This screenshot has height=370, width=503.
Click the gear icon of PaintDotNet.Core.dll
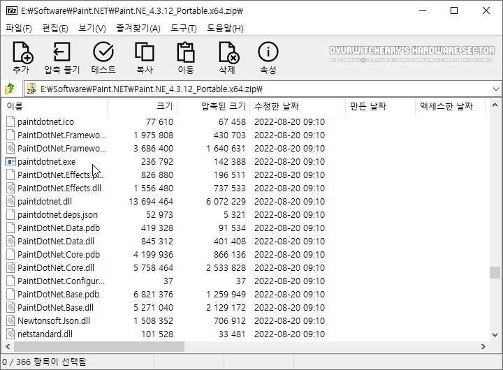click(10, 267)
